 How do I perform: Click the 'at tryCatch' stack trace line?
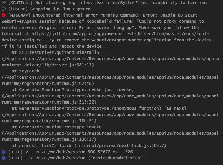tap(25, 71)
